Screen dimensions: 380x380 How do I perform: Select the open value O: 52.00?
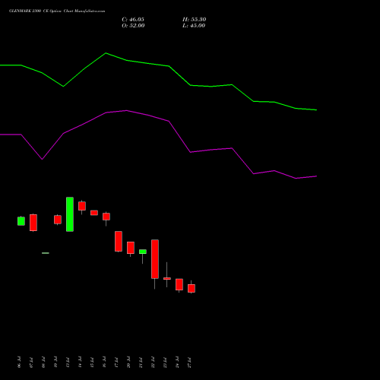pyautogui.click(x=133, y=26)
